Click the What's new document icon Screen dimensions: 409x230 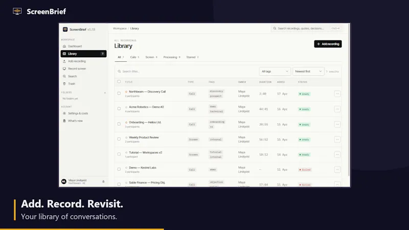click(64, 121)
